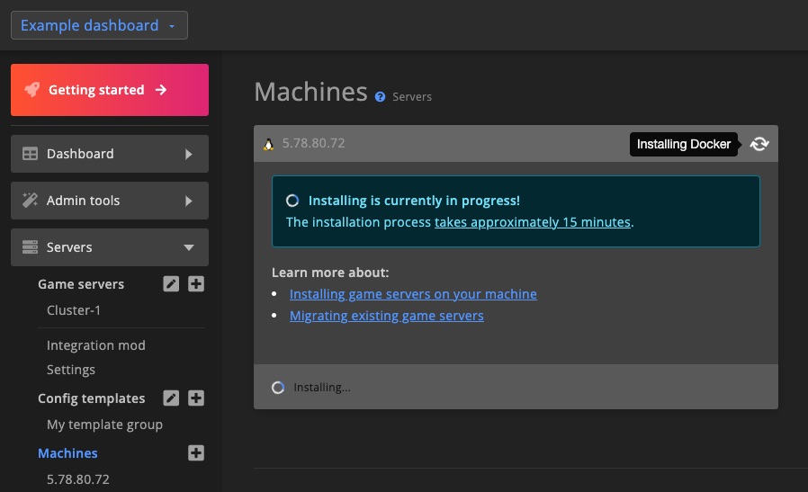This screenshot has width=808, height=492.
Task: Click the refresh sync icon on machine card
Action: [x=759, y=144]
